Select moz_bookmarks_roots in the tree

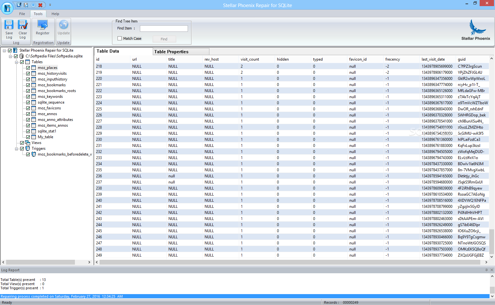(x=57, y=91)
